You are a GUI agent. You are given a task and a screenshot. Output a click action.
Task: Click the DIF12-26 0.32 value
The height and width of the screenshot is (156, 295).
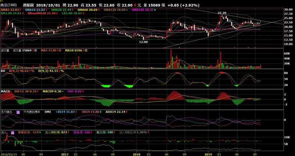coord(27,91)
